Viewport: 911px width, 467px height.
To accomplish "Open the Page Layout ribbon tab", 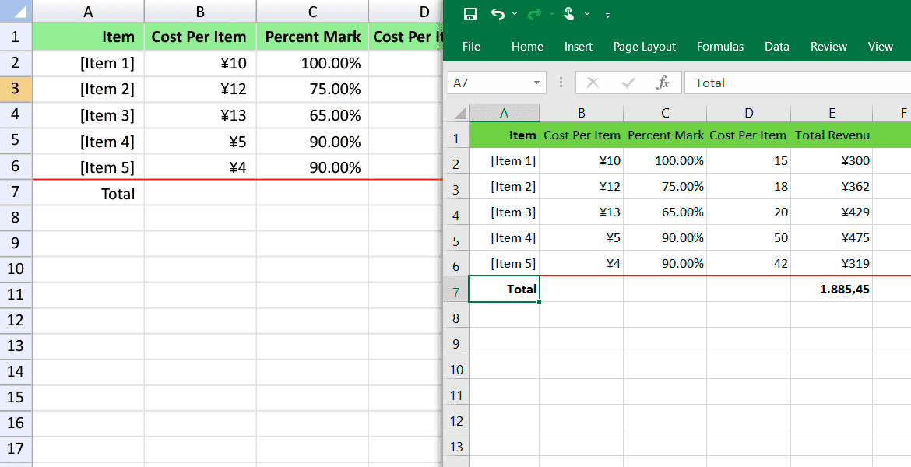I will click(x=645, y=47).
